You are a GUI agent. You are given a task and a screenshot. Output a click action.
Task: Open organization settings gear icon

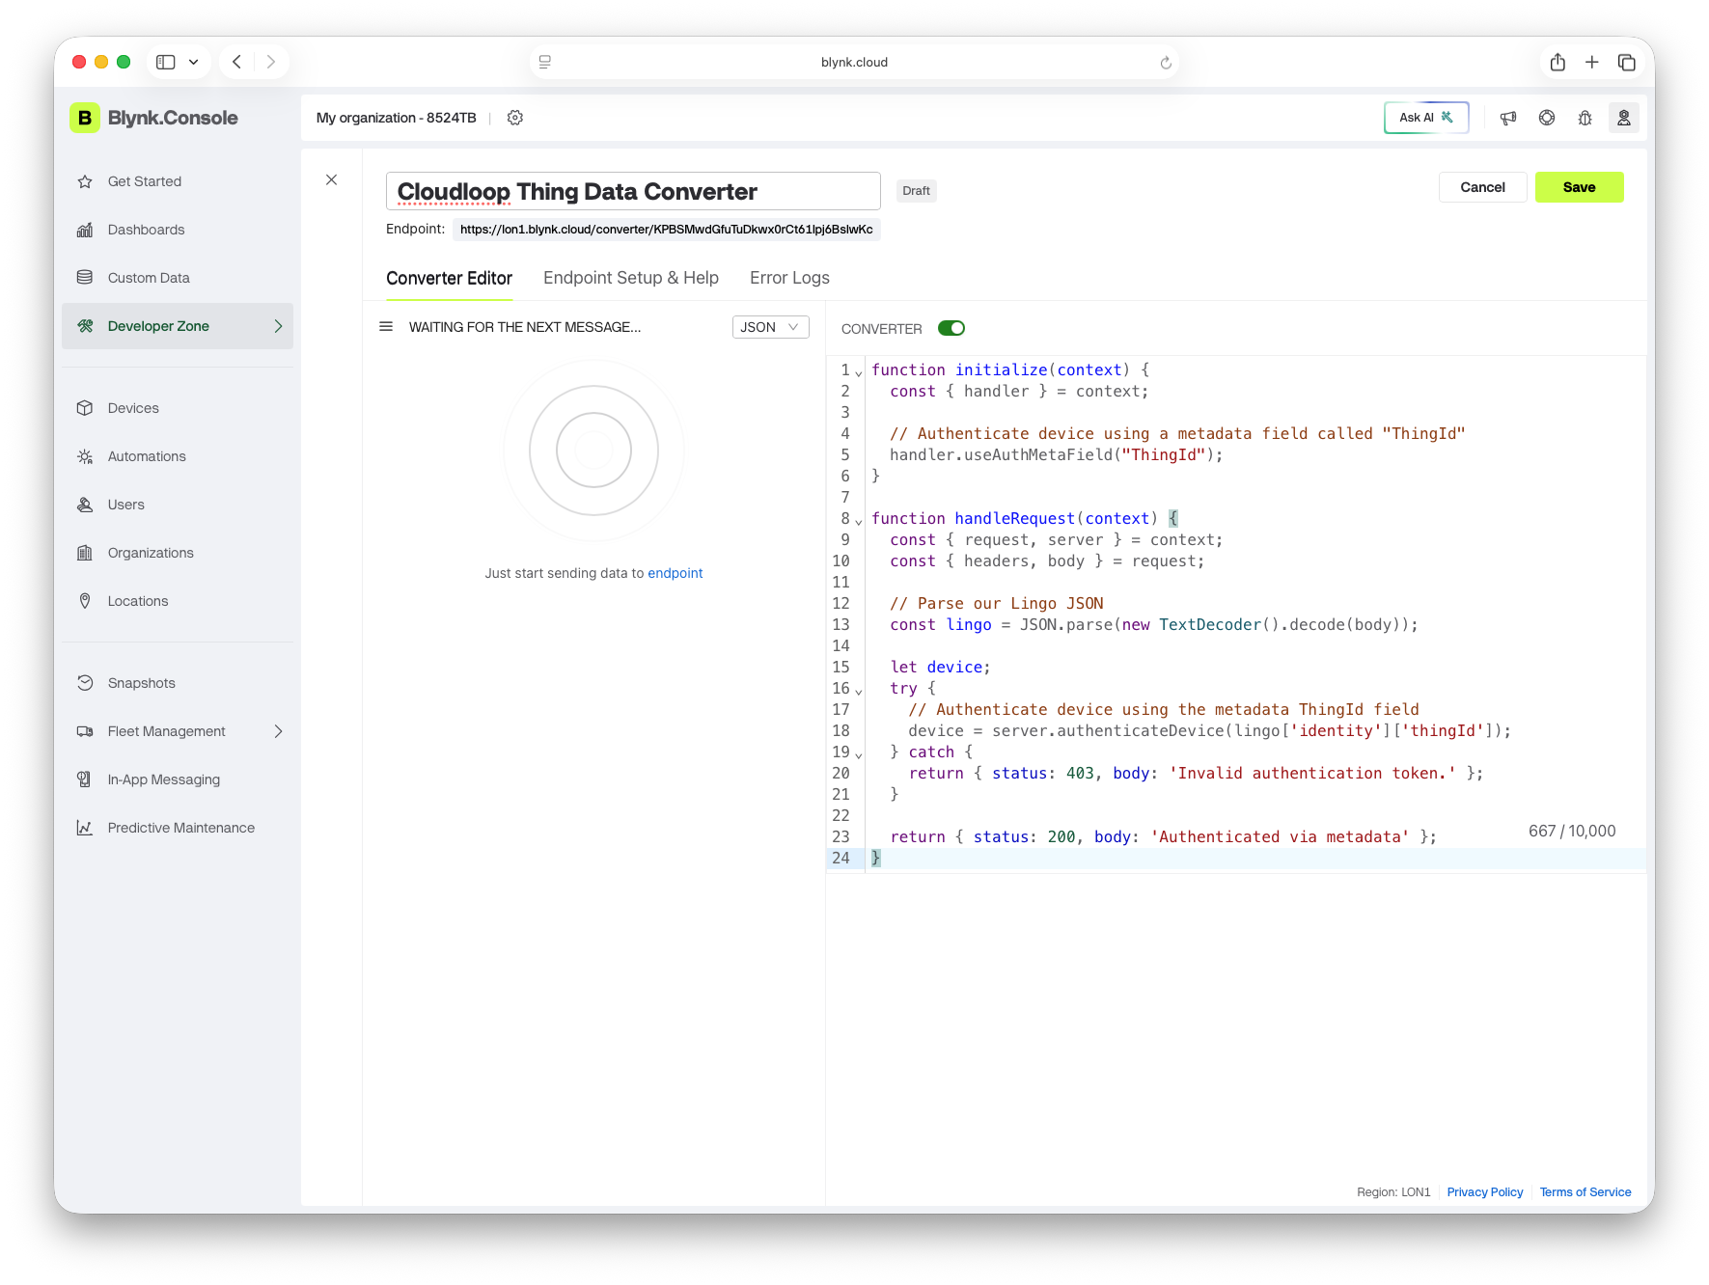[515, 118]
